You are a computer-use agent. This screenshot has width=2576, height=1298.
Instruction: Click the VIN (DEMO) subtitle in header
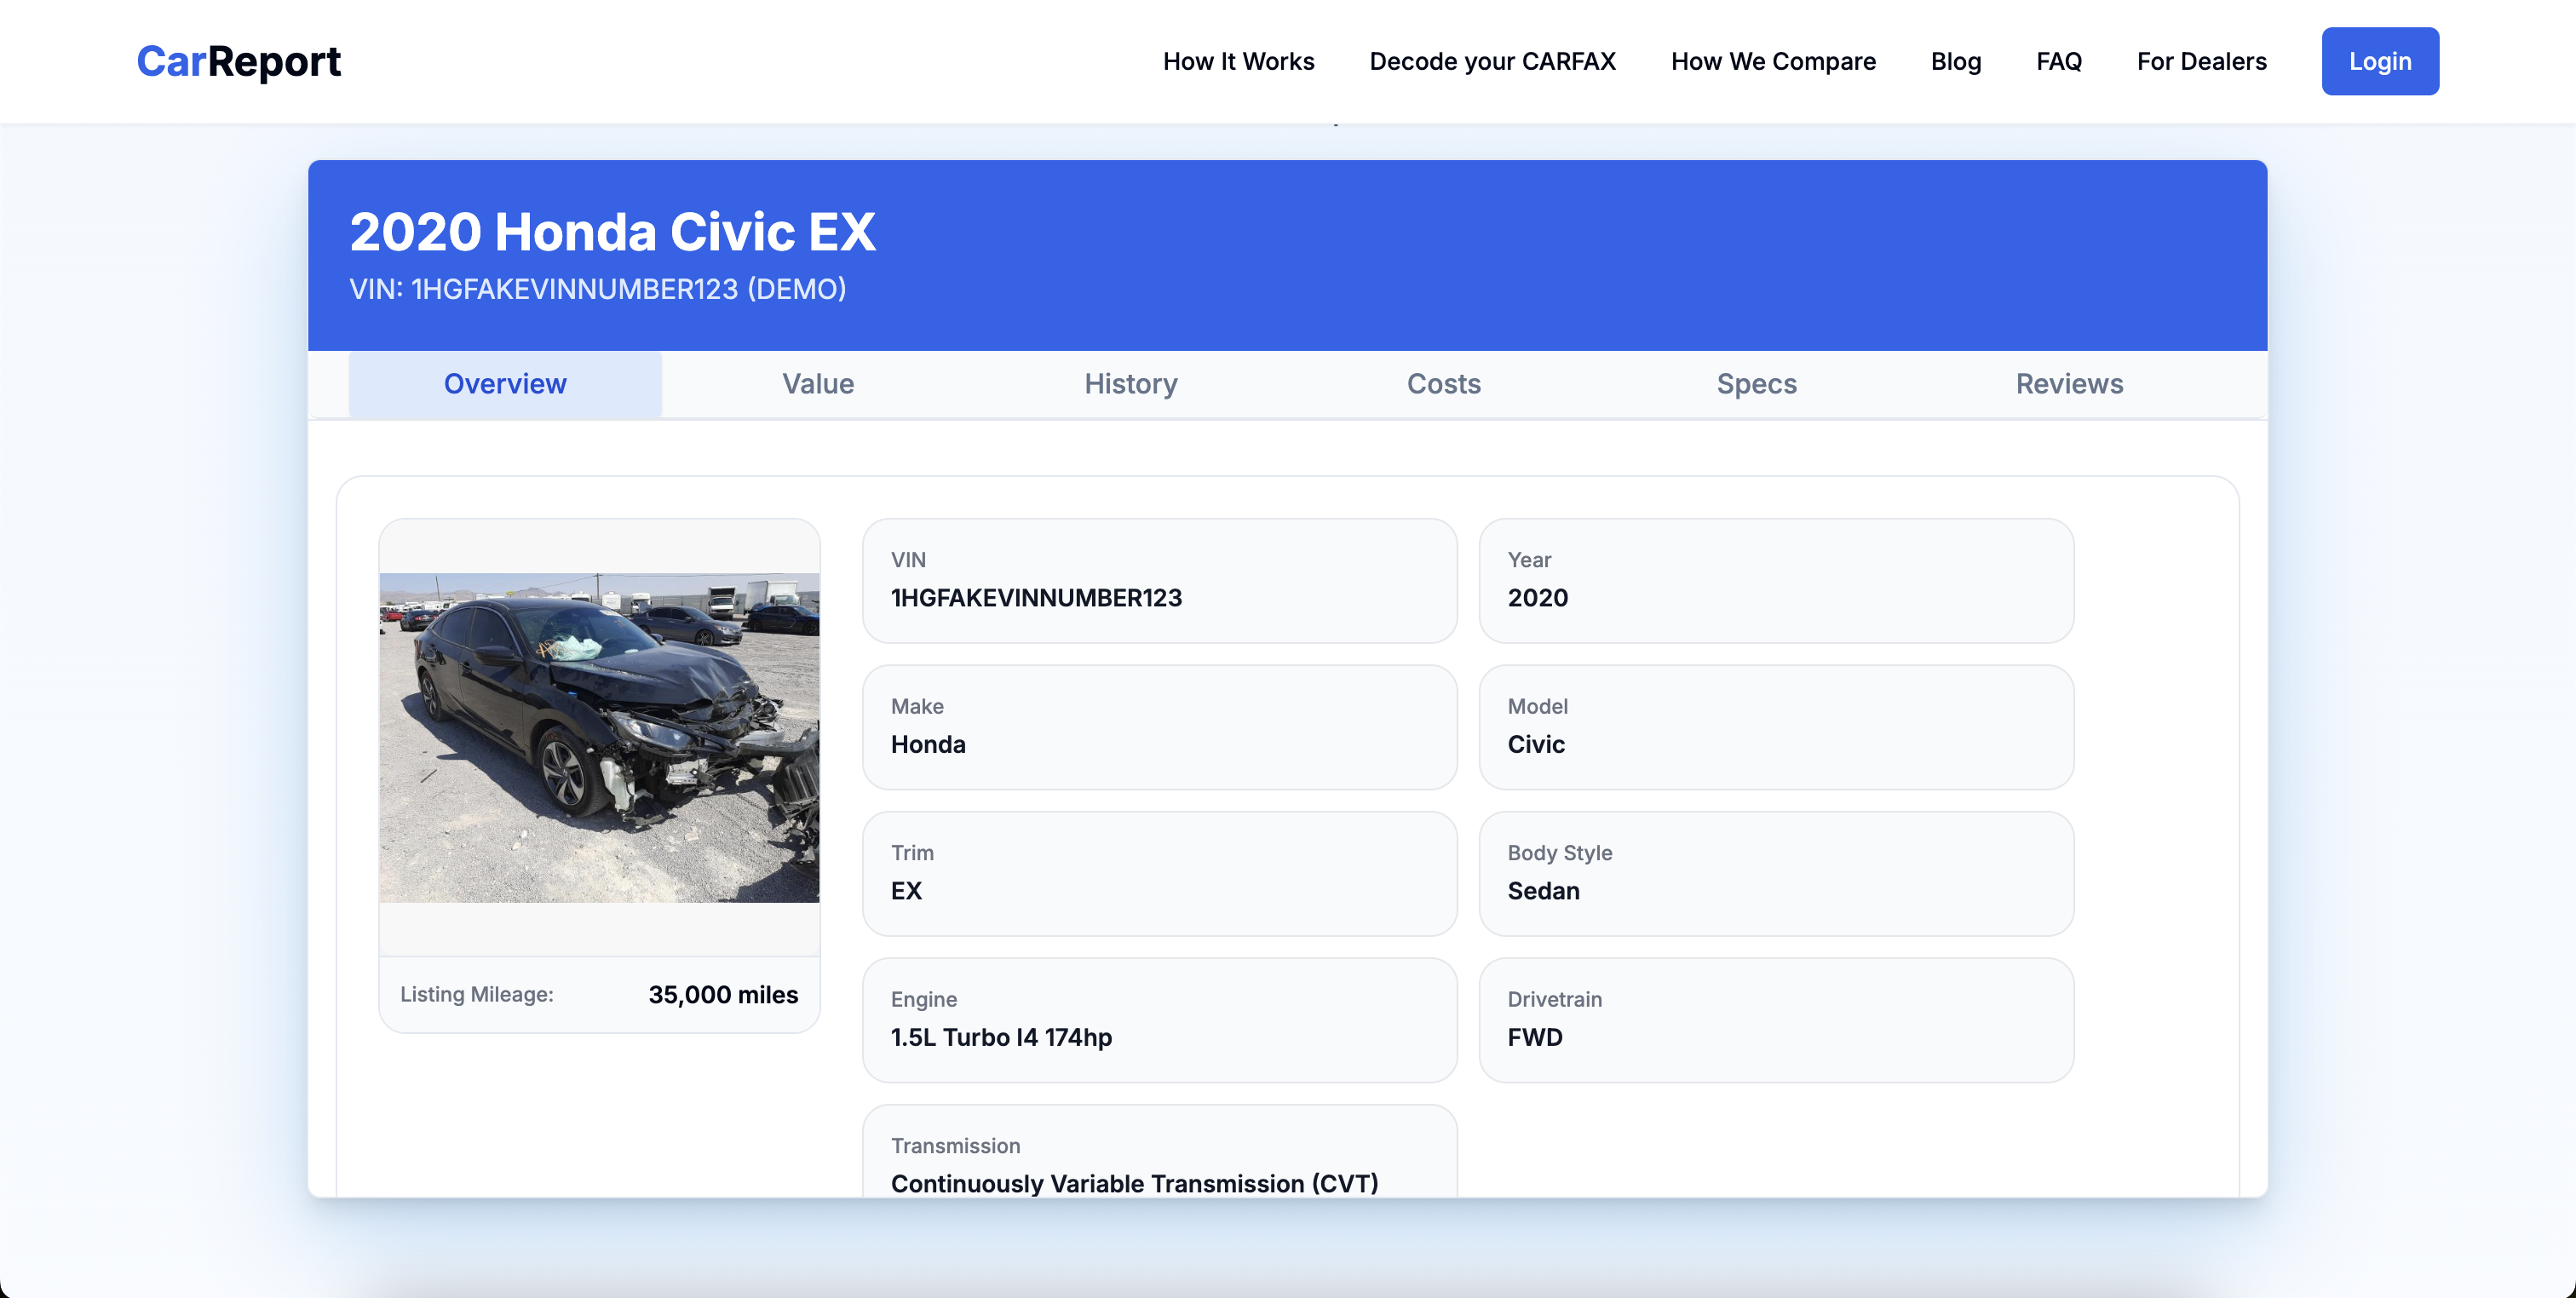click(597, 289)
